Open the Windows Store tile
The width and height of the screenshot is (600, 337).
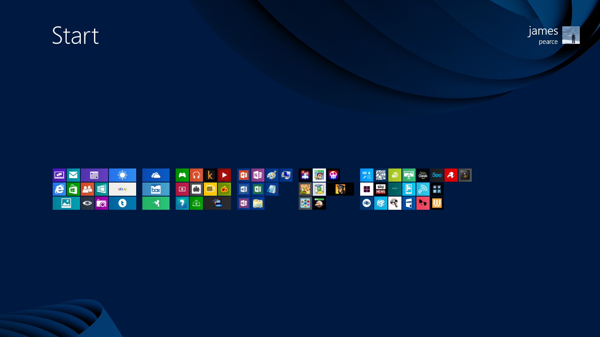(x=73, y=189)
